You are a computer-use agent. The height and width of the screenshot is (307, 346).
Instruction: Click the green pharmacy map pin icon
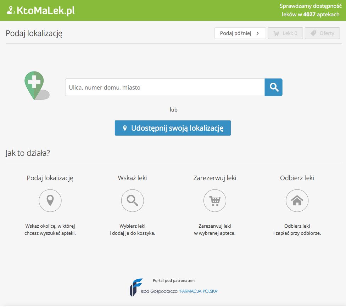pyautogui.click(x=37, y=85)
